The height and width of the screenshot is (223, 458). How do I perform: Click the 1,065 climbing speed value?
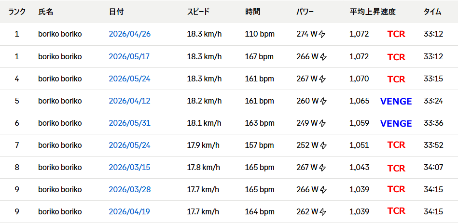[x=359, y=101]
